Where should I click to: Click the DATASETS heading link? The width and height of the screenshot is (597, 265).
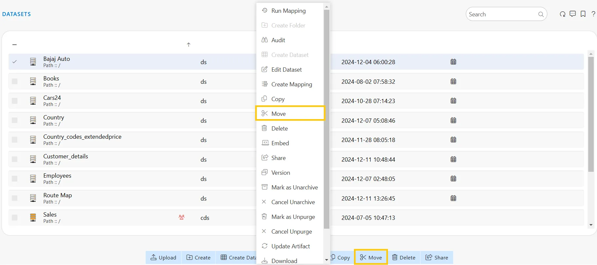[x=16, y=14]
